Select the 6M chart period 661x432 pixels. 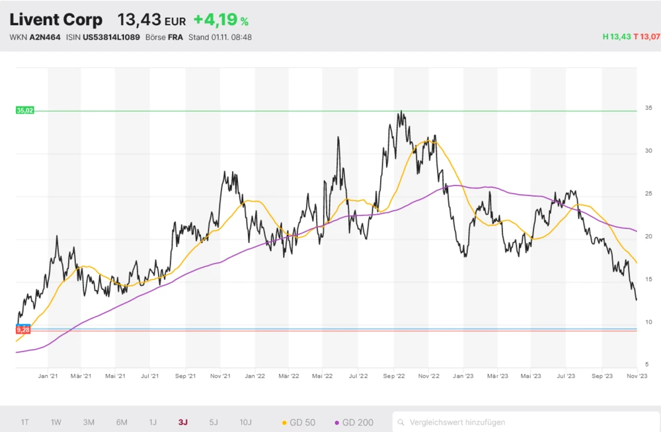point(122,422)
